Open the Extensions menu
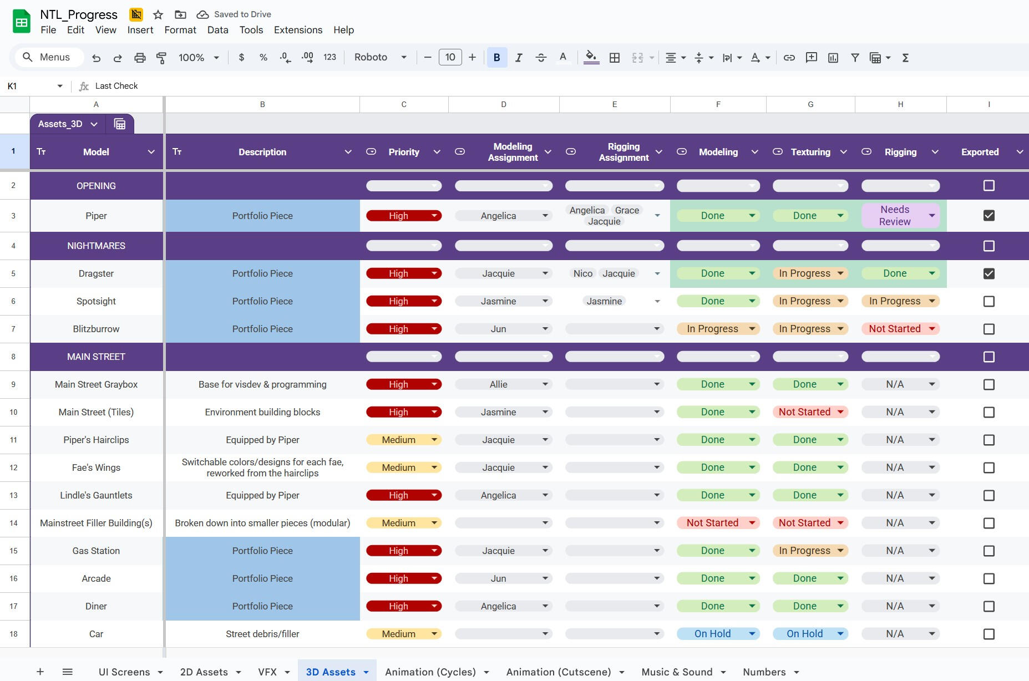Viewport: 1029px width, 681px height. pyautogui.click(x=298, y=30)
